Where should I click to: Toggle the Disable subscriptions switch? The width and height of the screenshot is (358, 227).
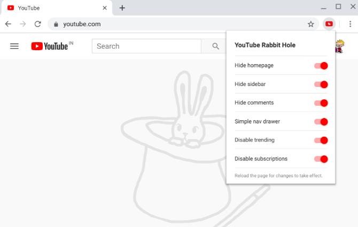point(321,159)
